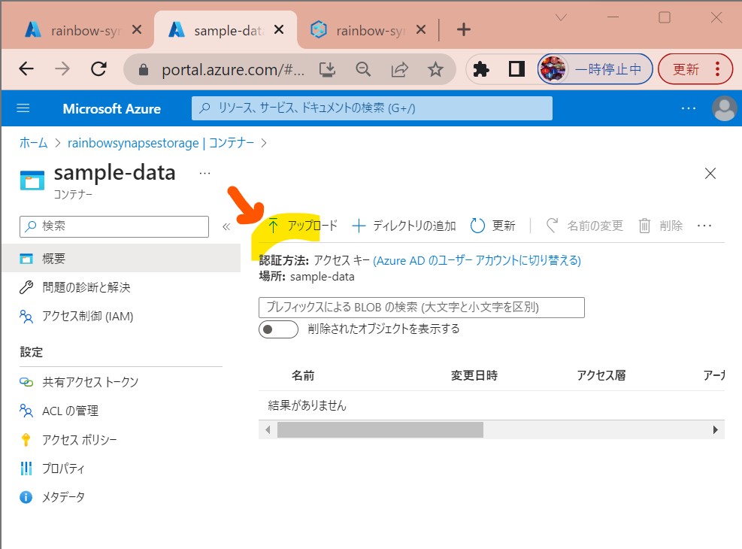
Task: Open the toolbar overflow ellipsis menu
Action: [704, 226]
